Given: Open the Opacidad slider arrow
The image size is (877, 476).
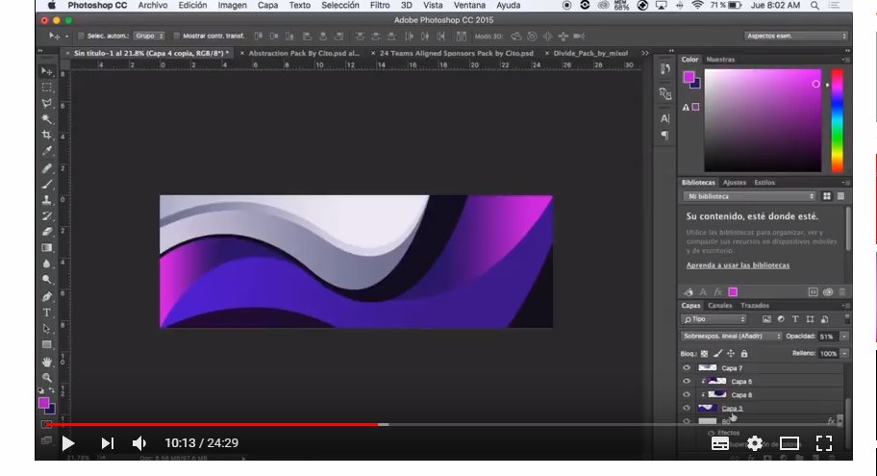Looking at the screenshot, I should tap(844, 337).
